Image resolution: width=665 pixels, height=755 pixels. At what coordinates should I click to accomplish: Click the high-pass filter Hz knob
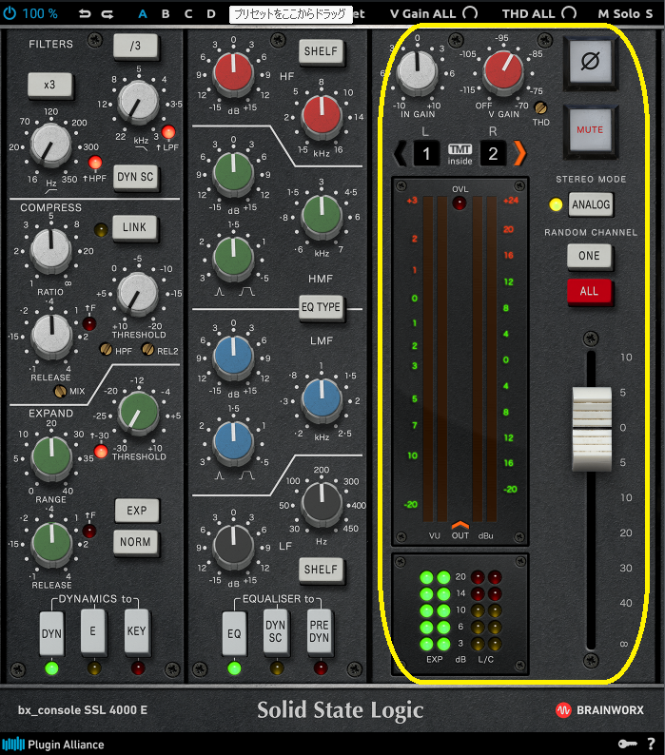coord(50,144)
